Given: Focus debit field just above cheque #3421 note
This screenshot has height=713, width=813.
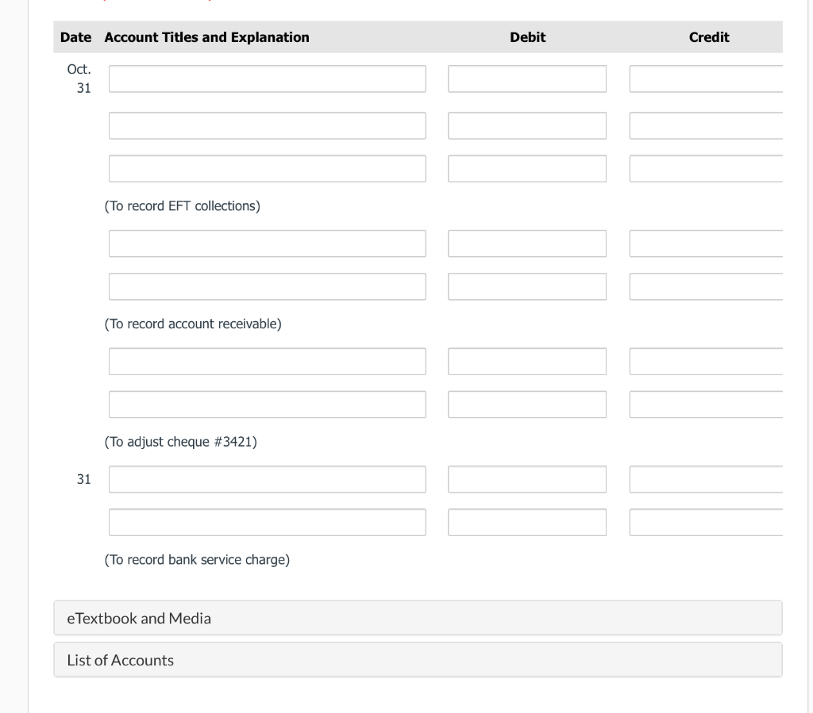Looking at the screenshot, I should pos(527,404).
